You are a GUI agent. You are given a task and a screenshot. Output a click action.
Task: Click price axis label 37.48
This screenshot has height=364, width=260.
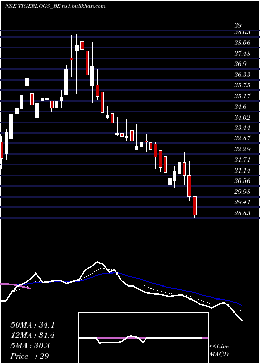pyautogui.click(x=242, y=54)
